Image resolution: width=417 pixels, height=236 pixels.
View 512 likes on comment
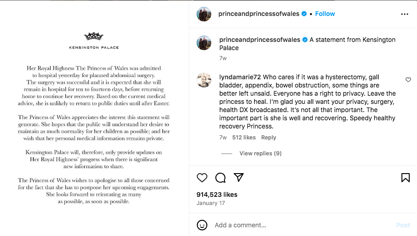tap(244, 138)
